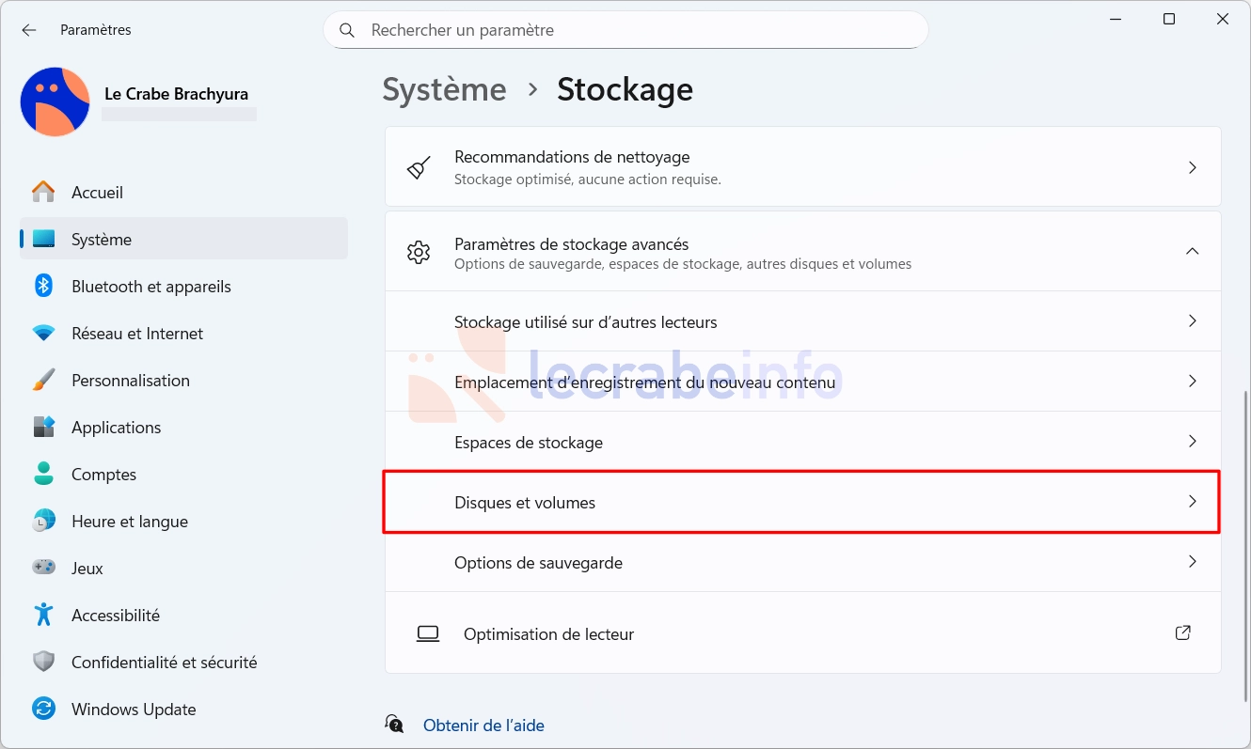This screenshot has width=1251, height=749.
Task: Click the Confidentialité et sécurité shield icon
Action: tap(43, 662)
